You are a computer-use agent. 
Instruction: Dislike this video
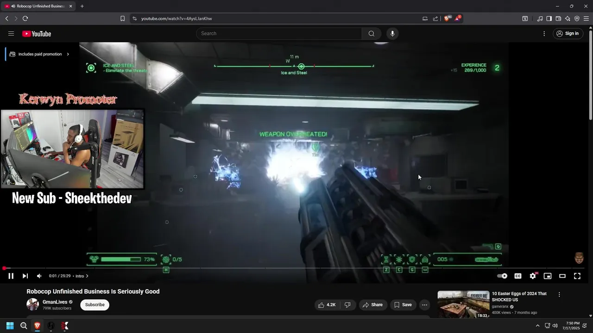(347, 305)
